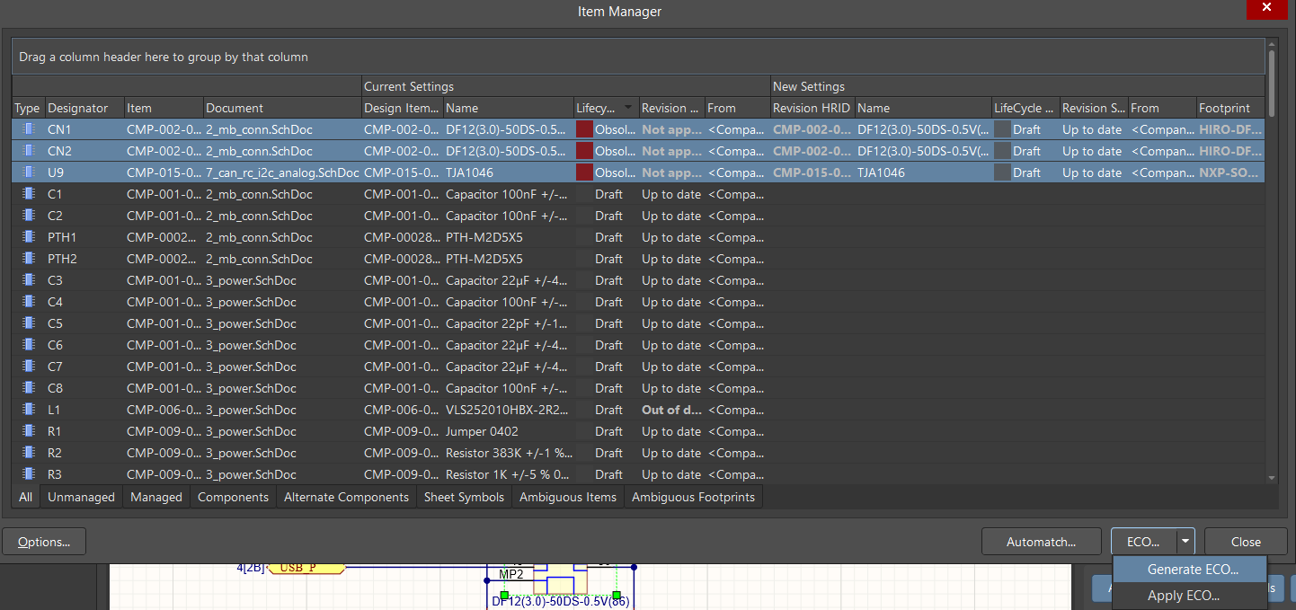Screen dimensions: 1296x610
Task: Switch to the Unmanaged tab
Action: pyautogui.click(x=81, y=497)
